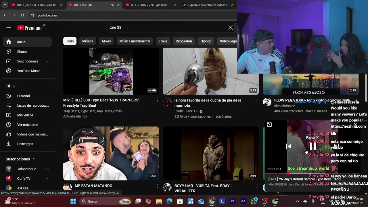368x207 pixels.
Task: Pause the miniplayer video
Action: point(313,146)
